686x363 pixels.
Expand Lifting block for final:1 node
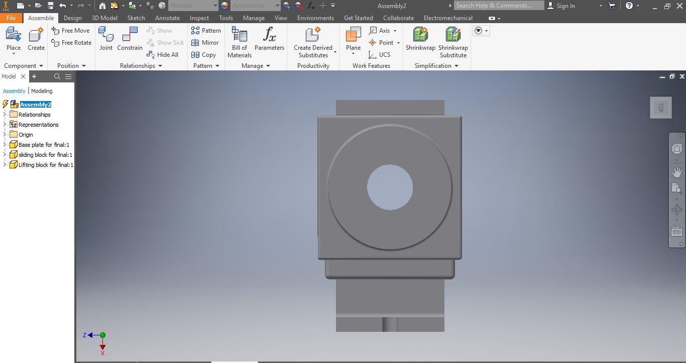click(x=5, y=164)
